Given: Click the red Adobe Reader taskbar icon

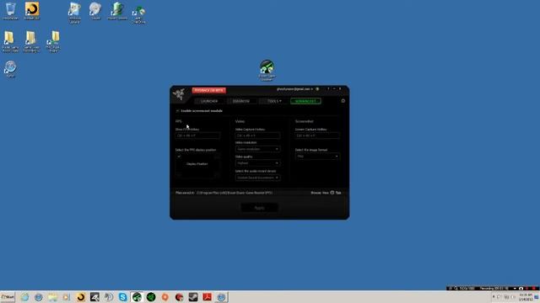Looking at the screenshot, I should pyautogui.click(x=207, y=297).
